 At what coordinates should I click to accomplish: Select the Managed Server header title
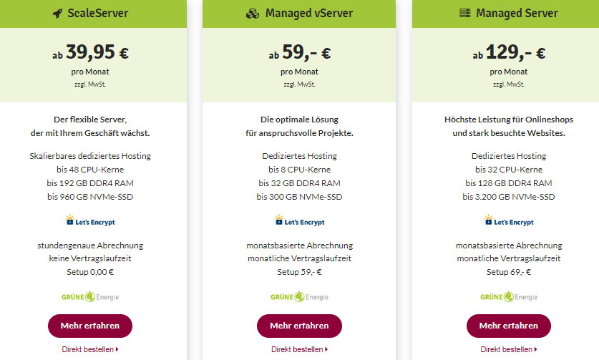[517, 14]
